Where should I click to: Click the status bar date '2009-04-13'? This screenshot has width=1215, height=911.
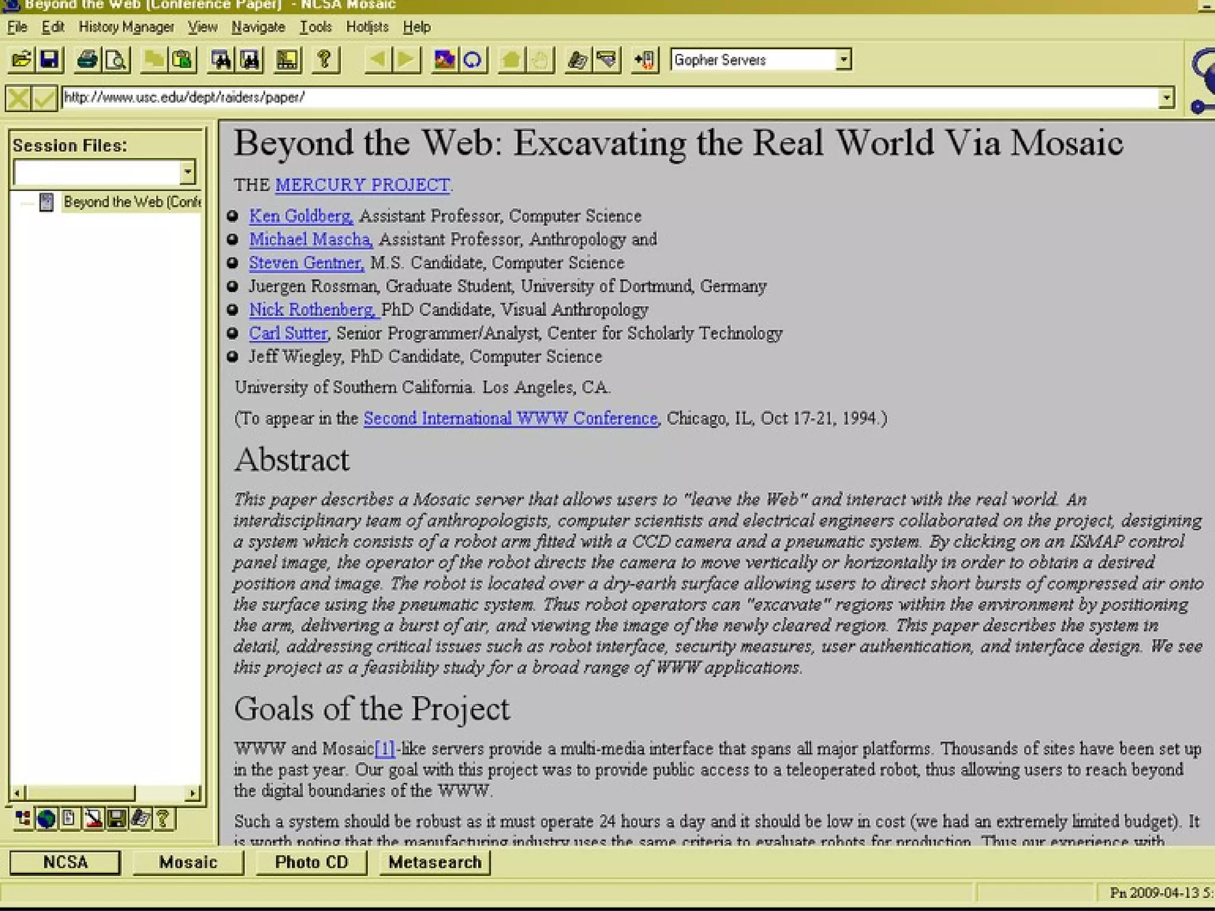(x=1163, y=893)
